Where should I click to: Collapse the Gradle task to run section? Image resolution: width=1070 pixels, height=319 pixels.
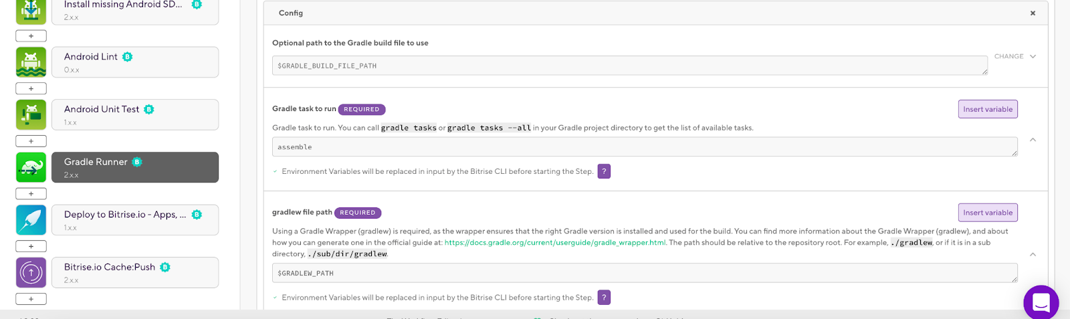coord(1033,140)
